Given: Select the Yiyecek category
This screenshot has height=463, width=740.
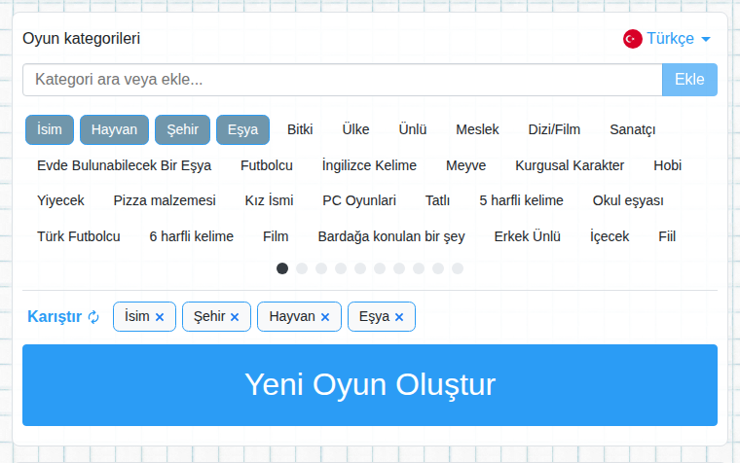Looking at the screenshot, I should pos(60,200).
